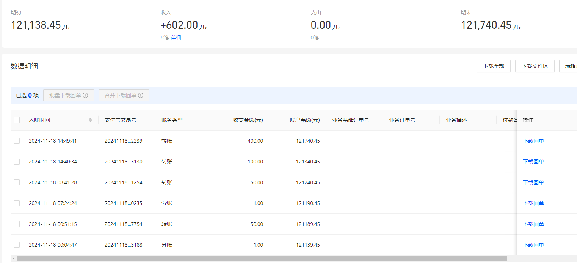Image resolution: width=577 pixels, height=263 pixels.
Task: Click the 收入 total +602.00元
Action: 183,25
